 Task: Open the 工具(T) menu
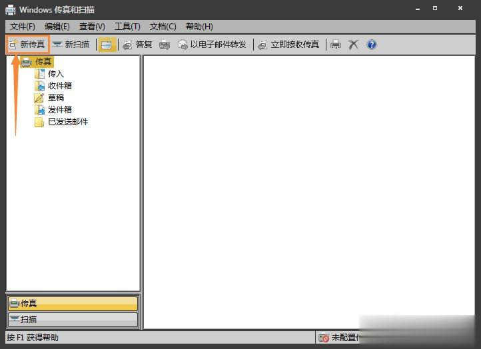pyautogui.click(x=127, y=27)
